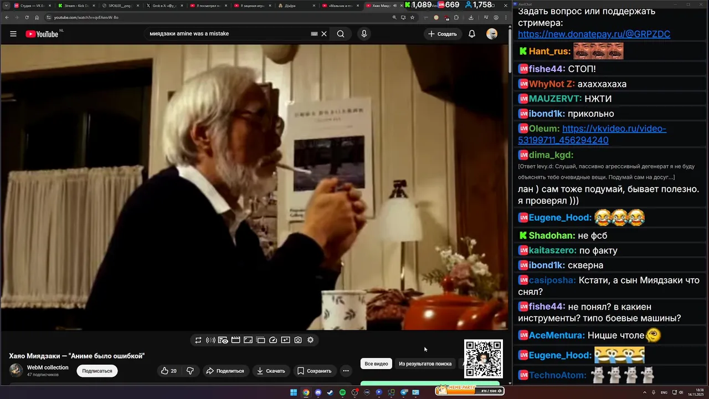Select the Из результатов поиска chip

(x=425, y=364)
